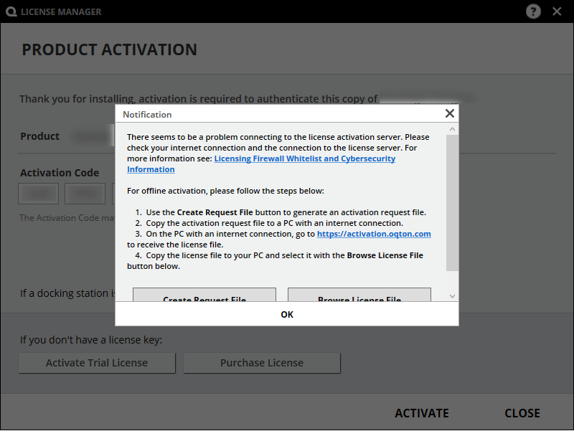
Task: Open Licensing Firewall Whitelist and Cybersecurity link
Action: click(304, 158)
